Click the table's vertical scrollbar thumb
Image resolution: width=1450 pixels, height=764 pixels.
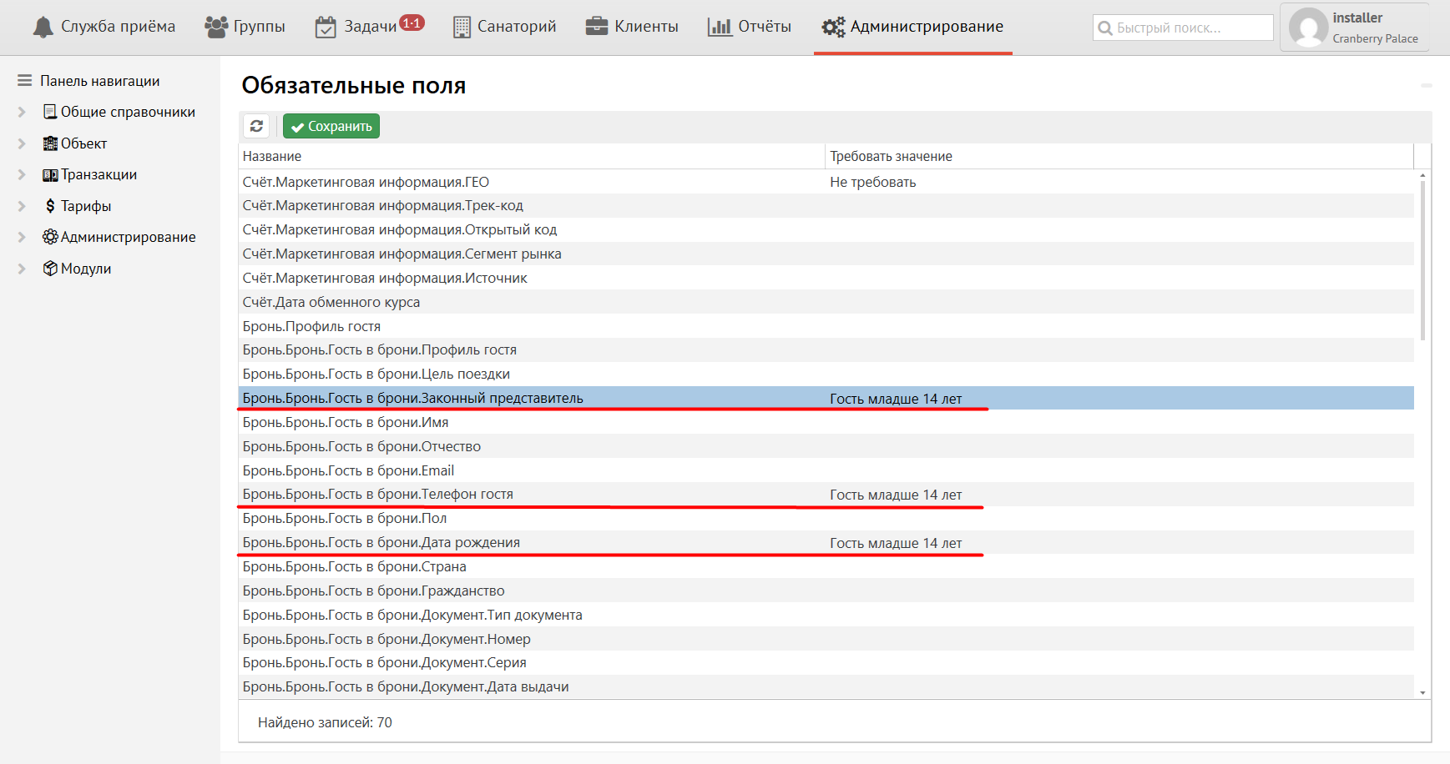pos(1422,259)
